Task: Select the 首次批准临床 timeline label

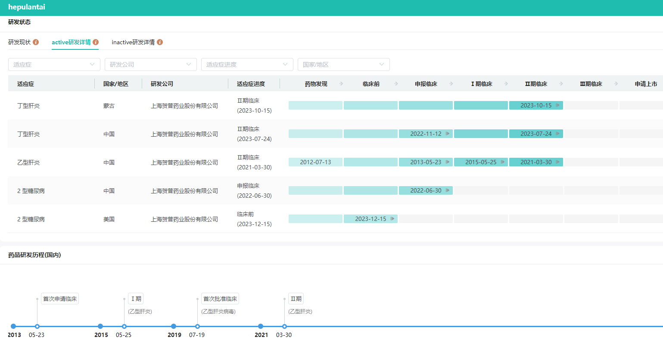Action: pos(220,299)
